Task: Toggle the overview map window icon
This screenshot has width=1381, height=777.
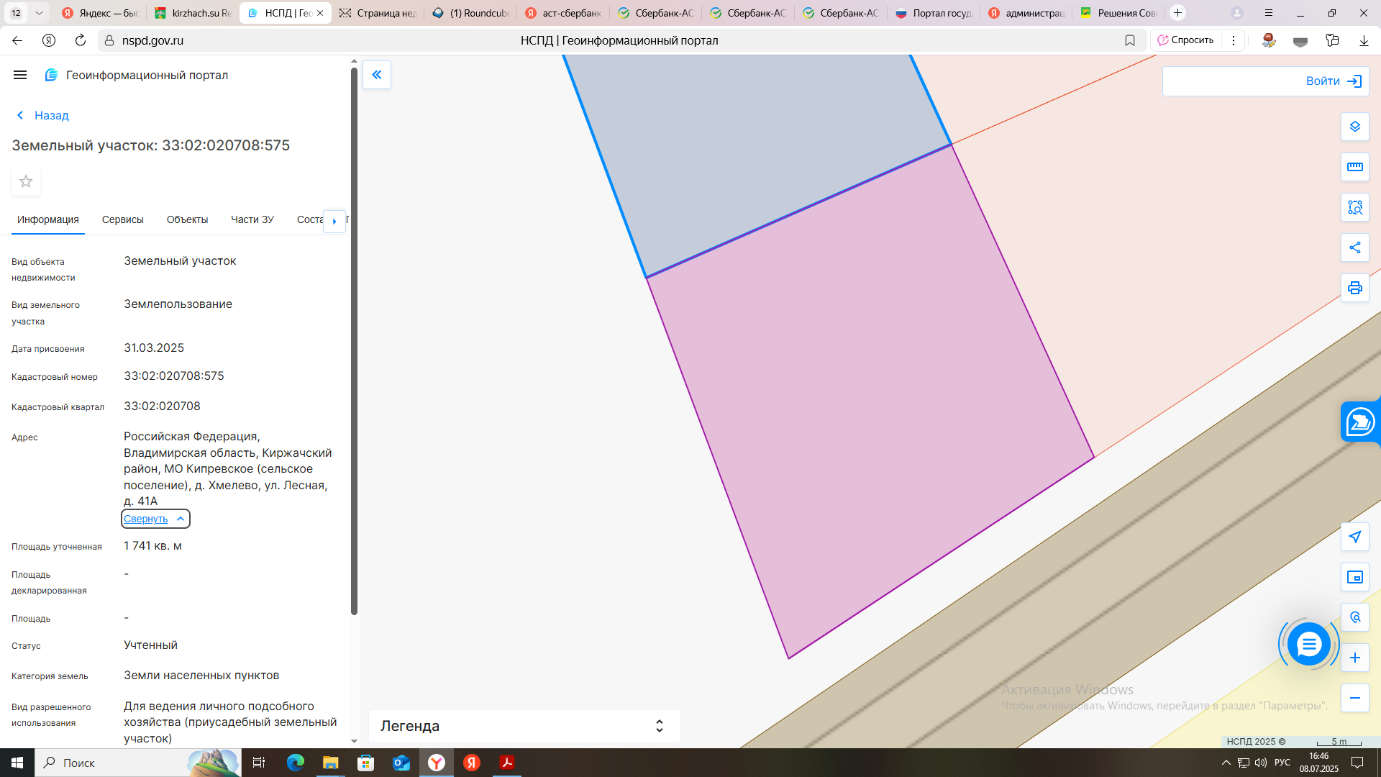Action: pyautogui.click(x=1355, y=577)
